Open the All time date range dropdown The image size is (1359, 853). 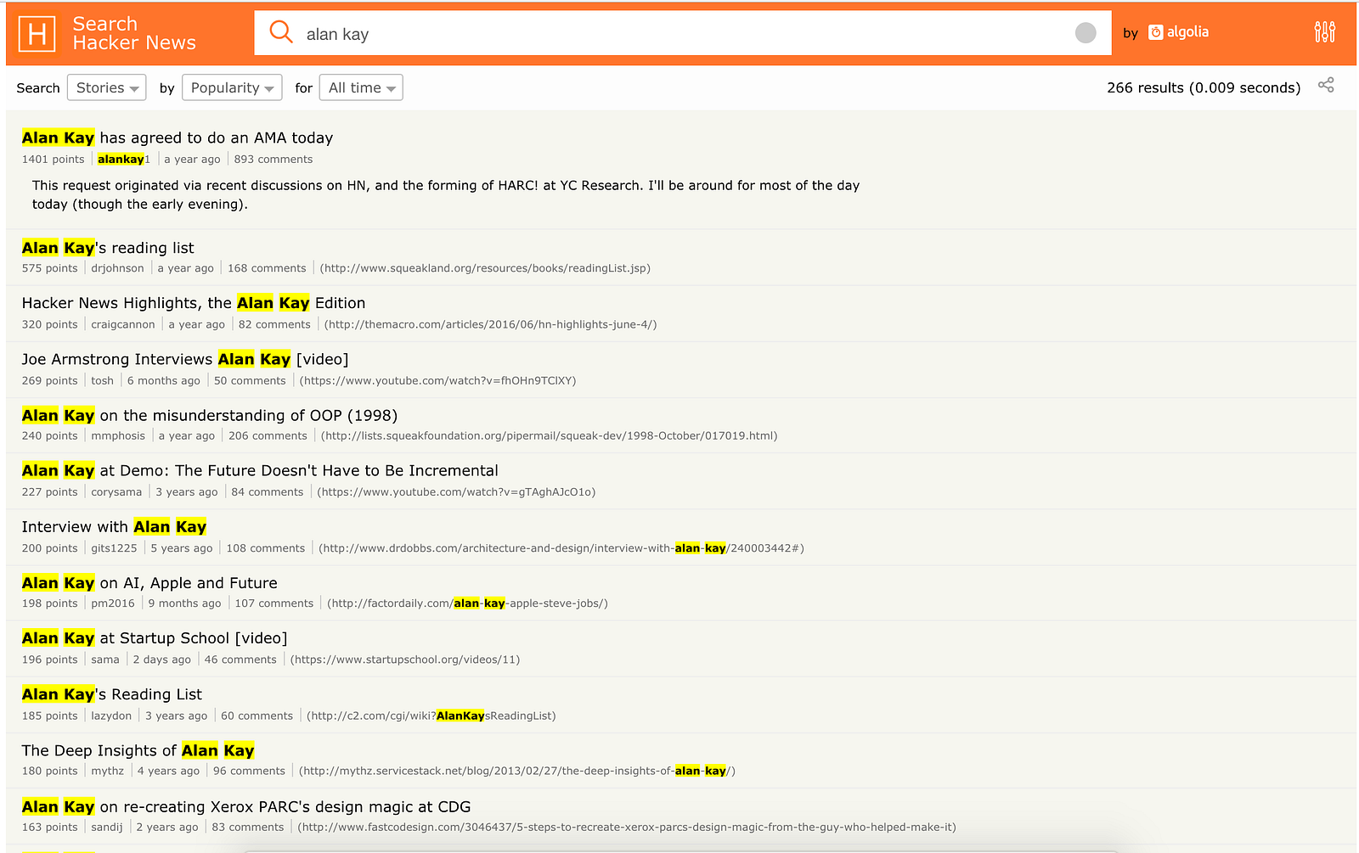[361, 87]
